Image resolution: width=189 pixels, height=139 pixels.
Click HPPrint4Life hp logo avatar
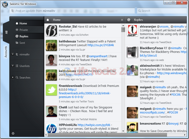point(52,128)
